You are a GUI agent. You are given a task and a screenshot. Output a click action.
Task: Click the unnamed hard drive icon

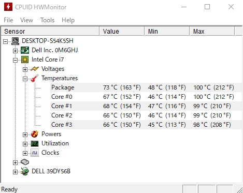pos(25,162)
